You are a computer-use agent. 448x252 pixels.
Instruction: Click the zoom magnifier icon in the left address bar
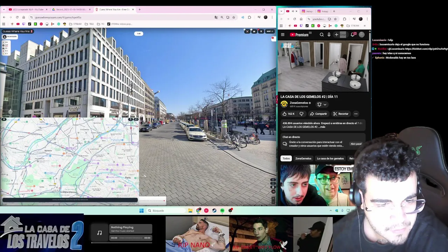[x=222, y=17]
